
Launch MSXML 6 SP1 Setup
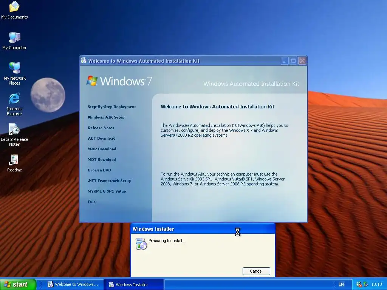pos(107,191)
